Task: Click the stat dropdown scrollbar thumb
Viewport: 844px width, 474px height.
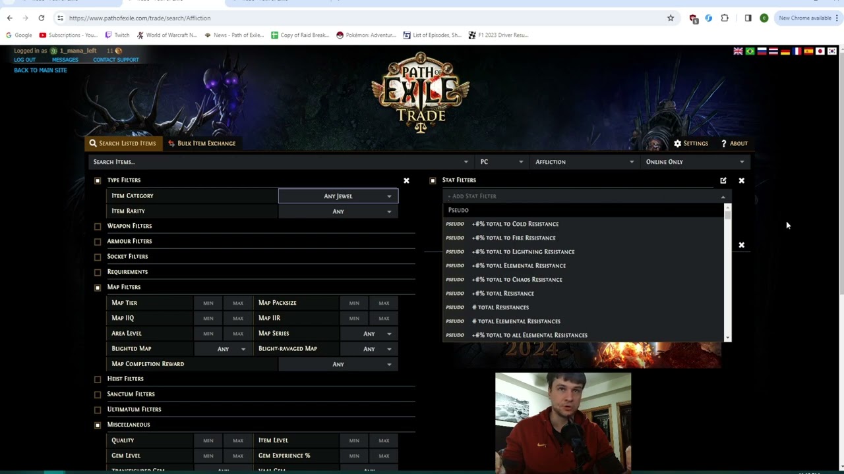Action: click(728, 215)
